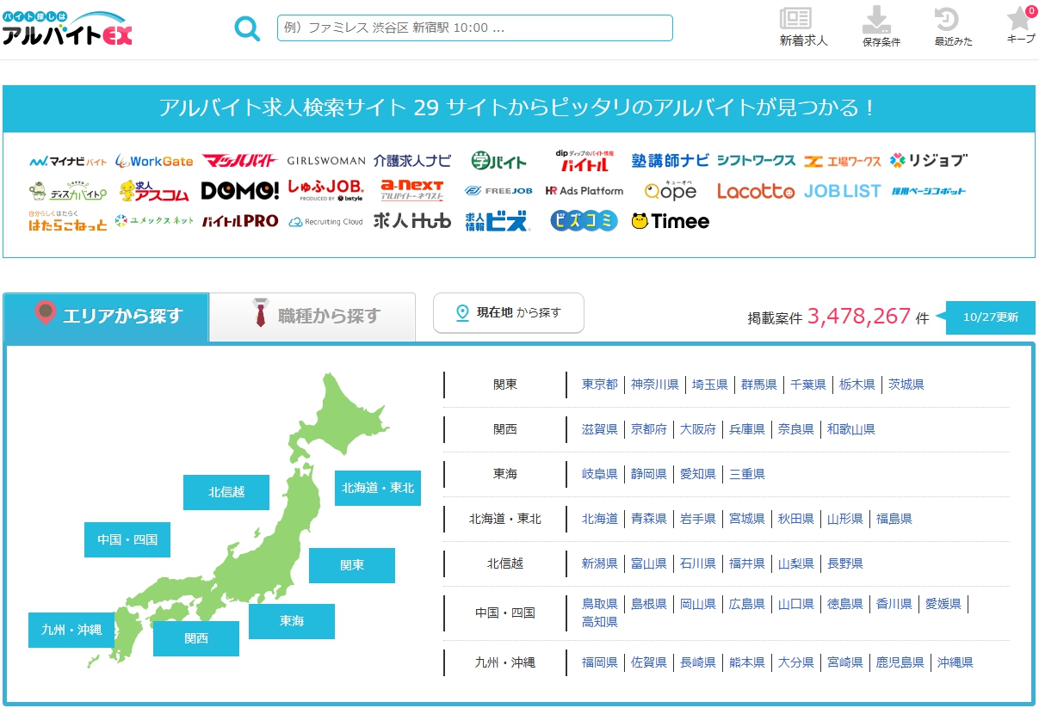Image resolution: width=1039 pixels, height=708 pixels.
Task: Switch to the 職種から探す tab
Action: click(x=312, y=317)
